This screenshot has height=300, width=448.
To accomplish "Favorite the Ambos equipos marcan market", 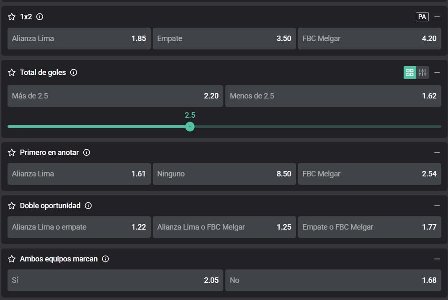I will (12, 259).
